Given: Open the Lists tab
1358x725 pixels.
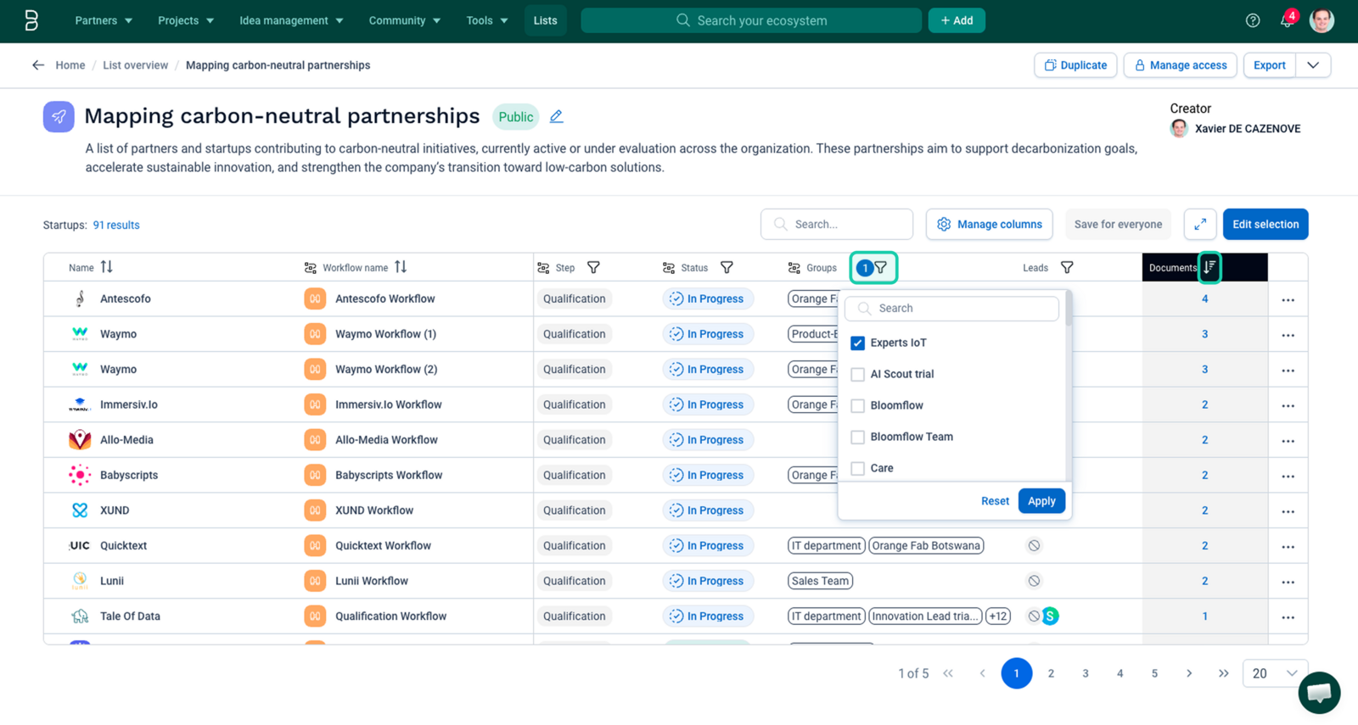Looking at the screenshot, I should (546, 20).
